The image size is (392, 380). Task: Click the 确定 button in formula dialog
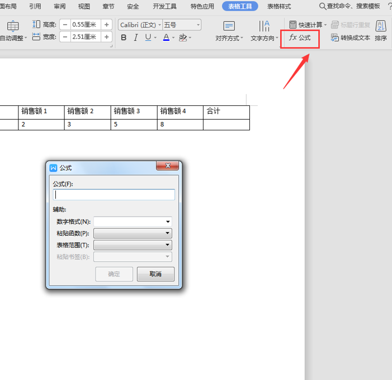114,274
